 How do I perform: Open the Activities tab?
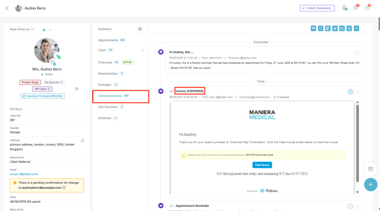tap(105, 118)
